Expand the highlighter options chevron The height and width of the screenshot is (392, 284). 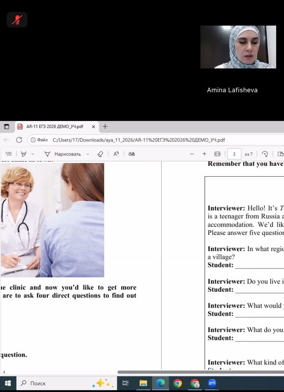[x=33, y=154]
